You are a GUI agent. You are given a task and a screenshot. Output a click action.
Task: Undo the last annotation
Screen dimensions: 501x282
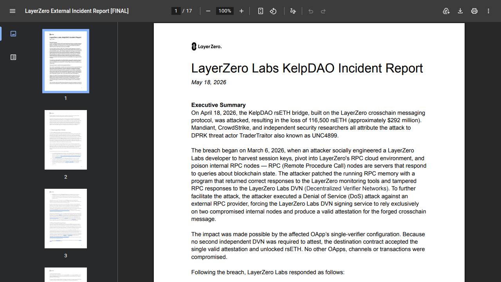click(x=311, y=11)
